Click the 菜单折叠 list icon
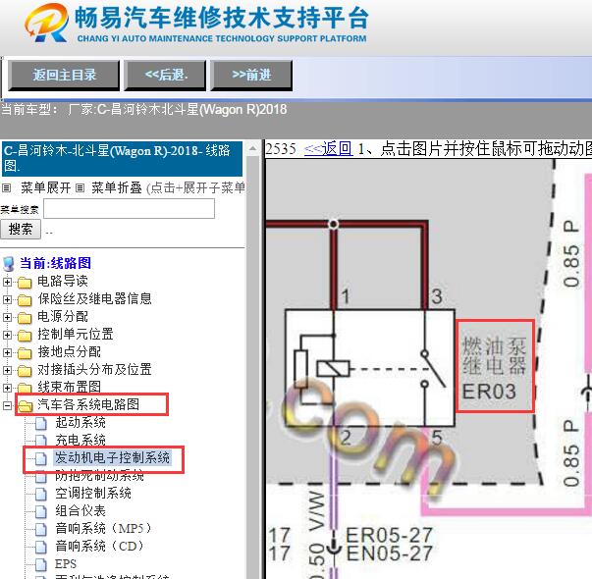The width and height of the screenshot is (592, 579). 80,187
